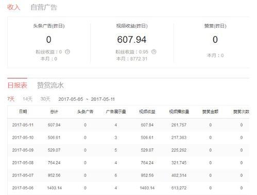Select the 2017-05-07 date cell
Viewport: 257px width, 195px height.
23,175
